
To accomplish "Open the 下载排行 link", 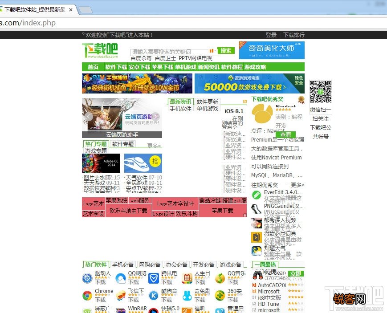I will pos(294,35).
